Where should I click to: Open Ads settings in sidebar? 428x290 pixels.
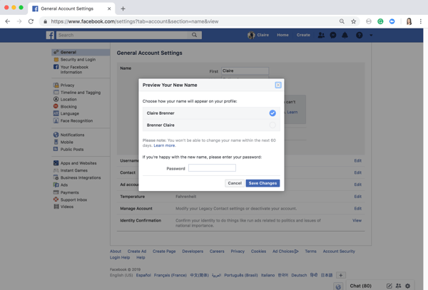click(x=64, y=185)
